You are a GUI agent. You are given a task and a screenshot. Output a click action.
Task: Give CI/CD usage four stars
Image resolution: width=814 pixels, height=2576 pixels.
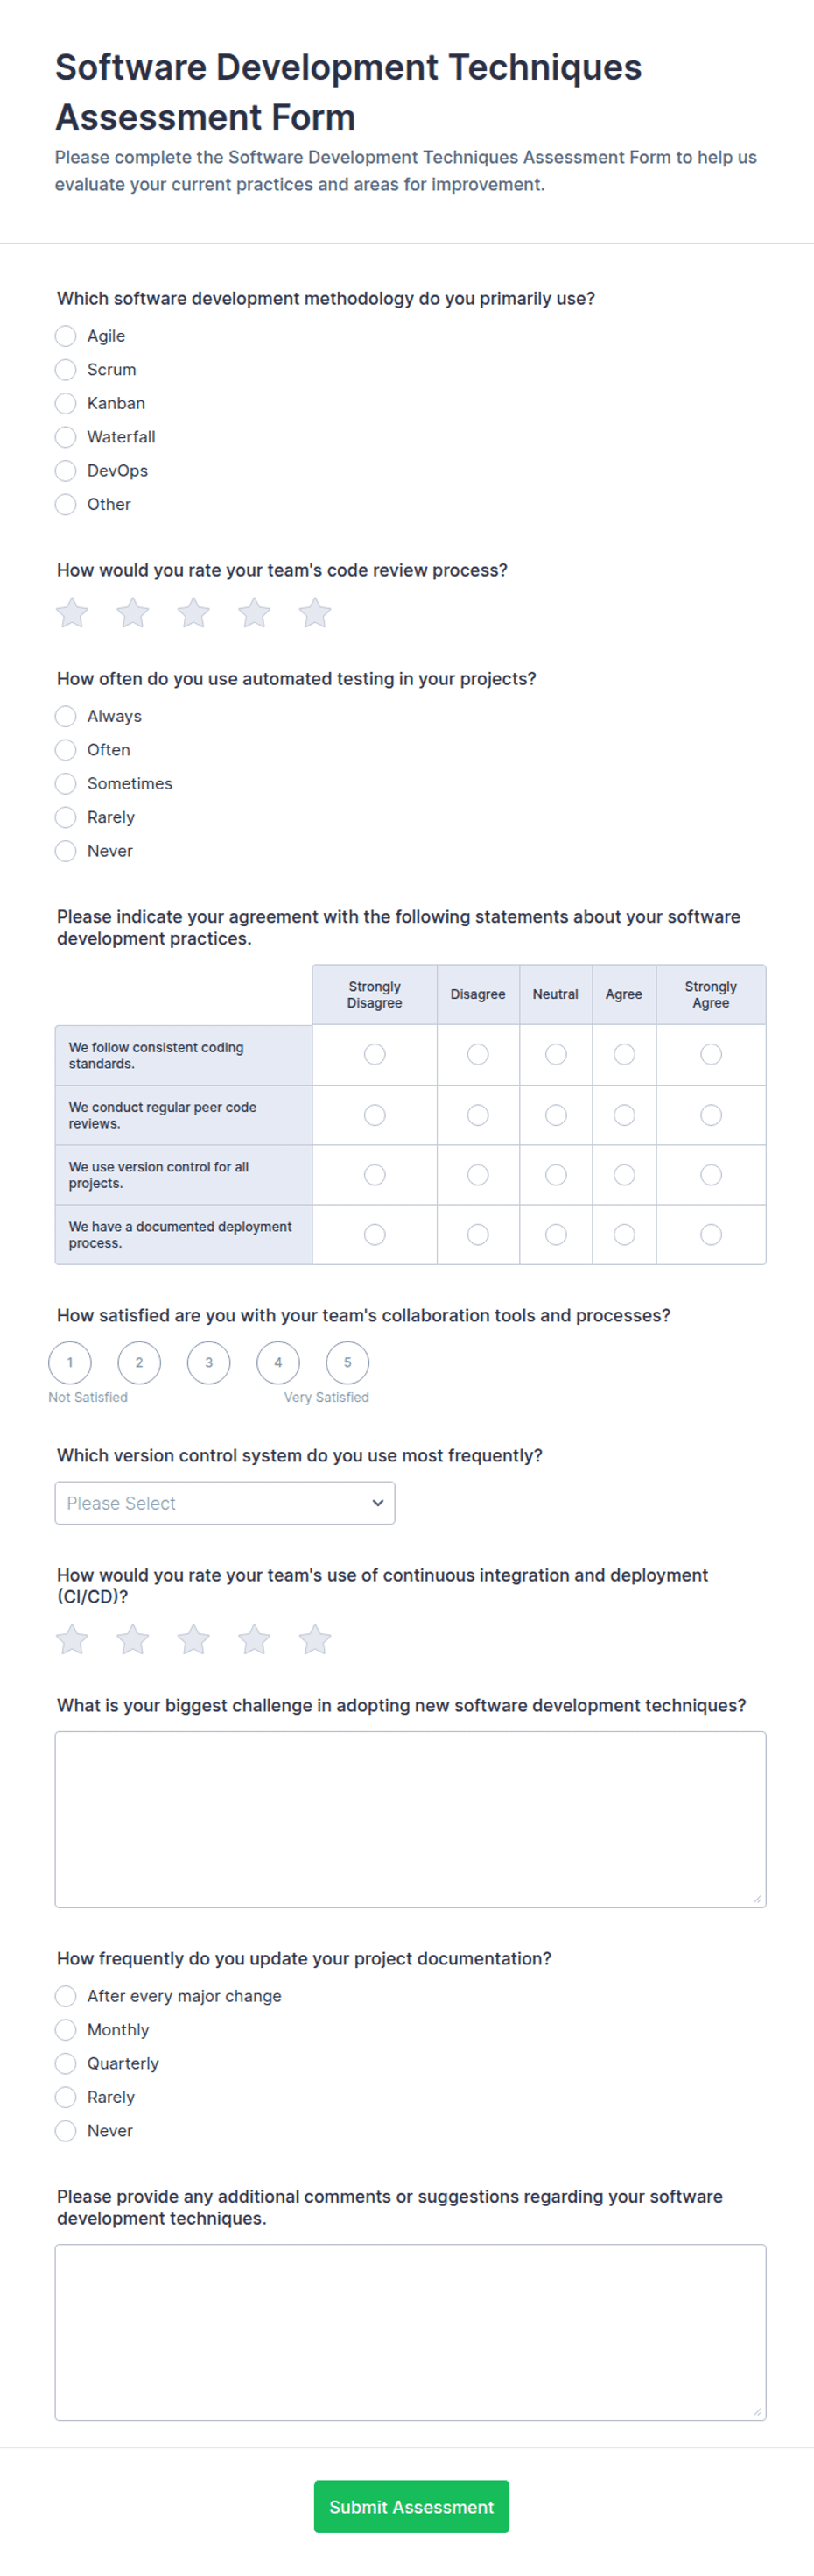[x=254, y=1640]
